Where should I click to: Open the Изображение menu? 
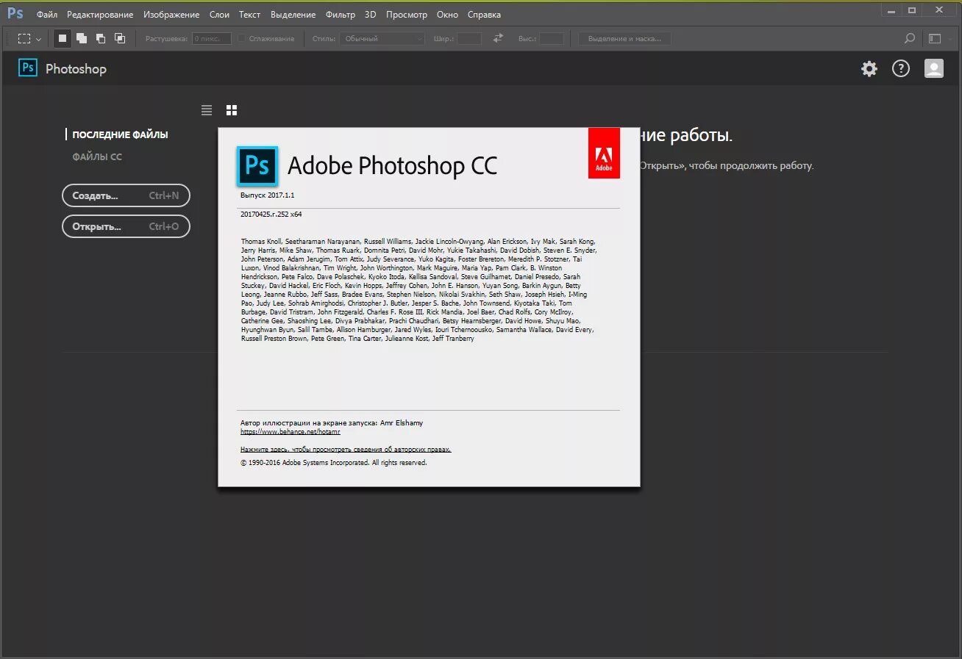[171, 15]
